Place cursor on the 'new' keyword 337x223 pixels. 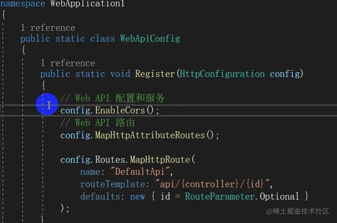tap(137, 197)
